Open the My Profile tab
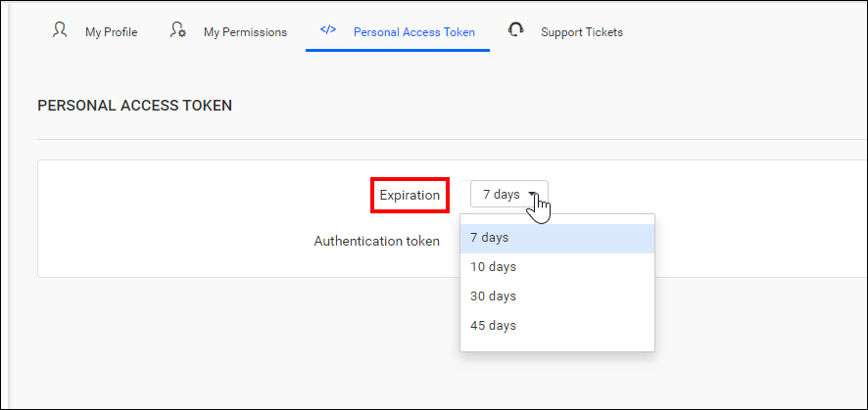This screenshot has width=868, height=410. 95,32
